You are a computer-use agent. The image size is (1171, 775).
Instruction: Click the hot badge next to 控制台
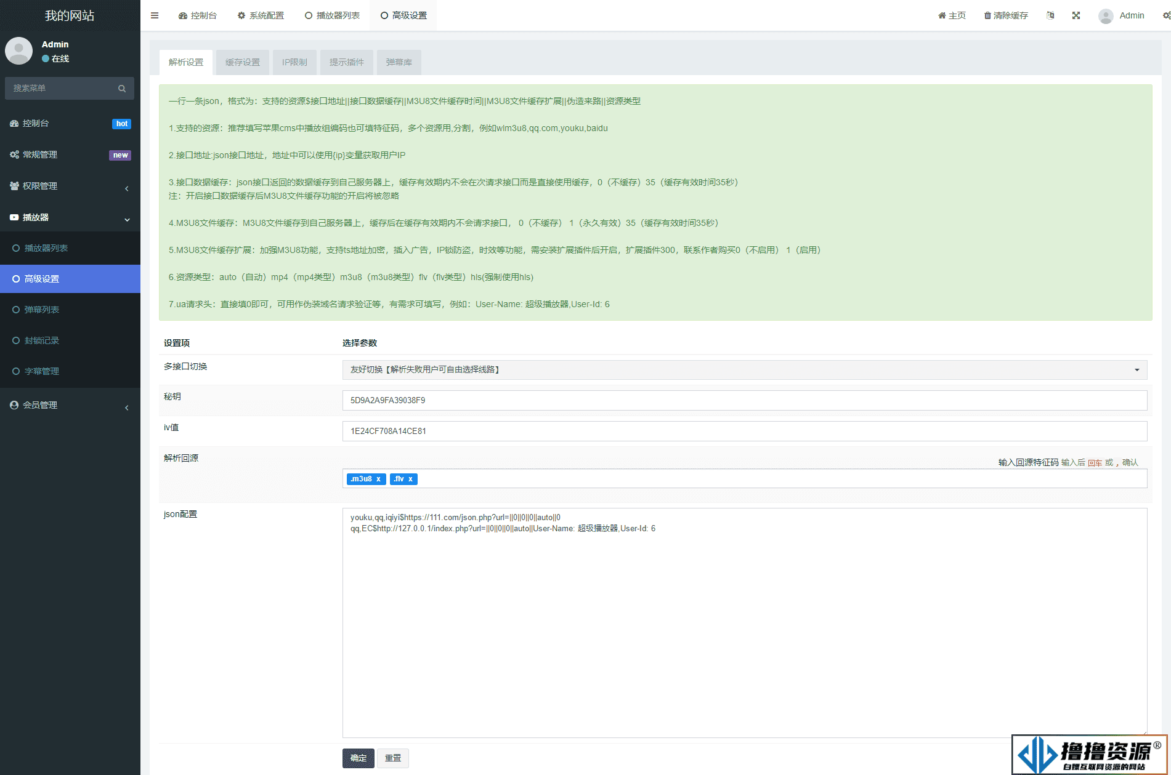pyautogui.click(x=122, y=124)
